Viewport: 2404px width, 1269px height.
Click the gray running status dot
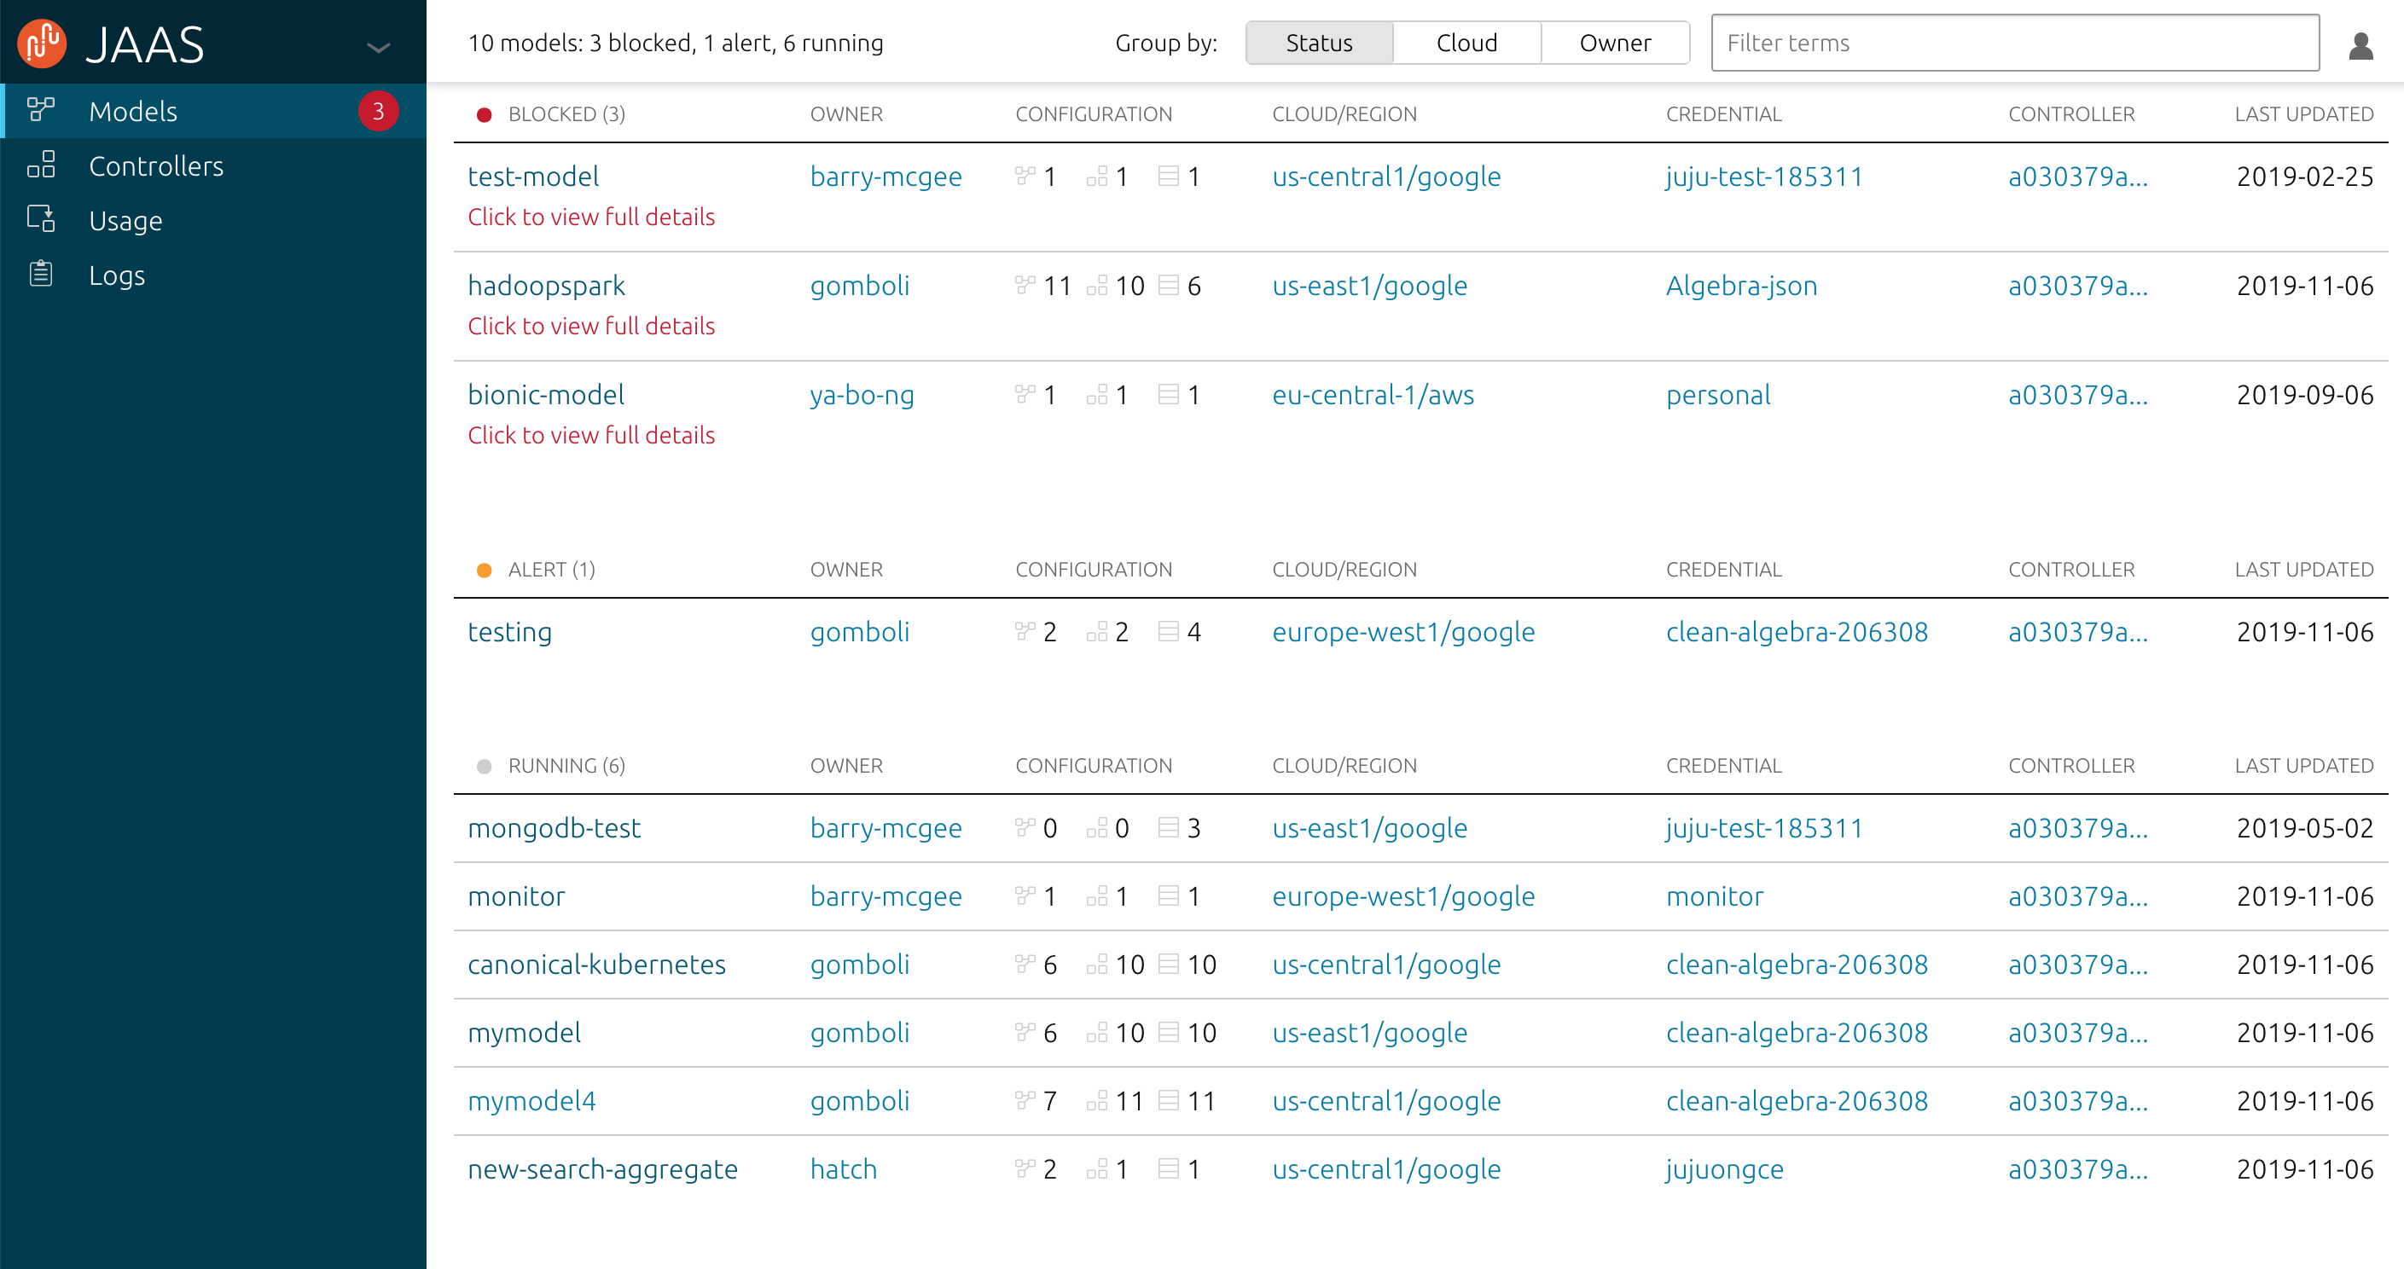(x=485, y=765)
